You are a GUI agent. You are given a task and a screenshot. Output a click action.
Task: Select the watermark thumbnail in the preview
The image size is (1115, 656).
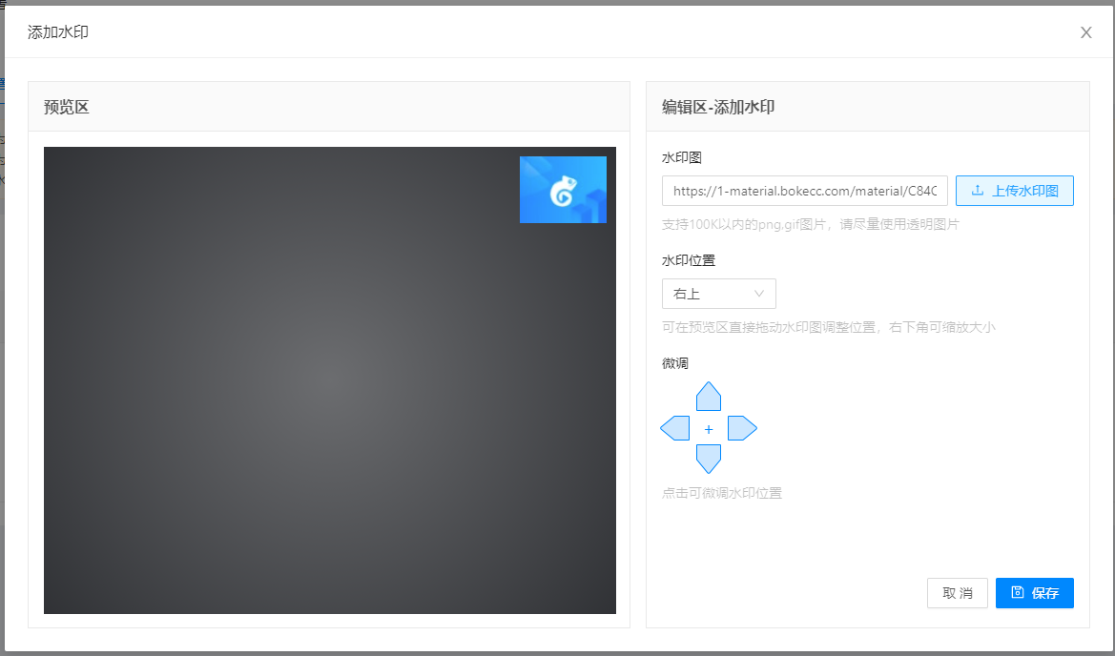(x=563, y=190)
